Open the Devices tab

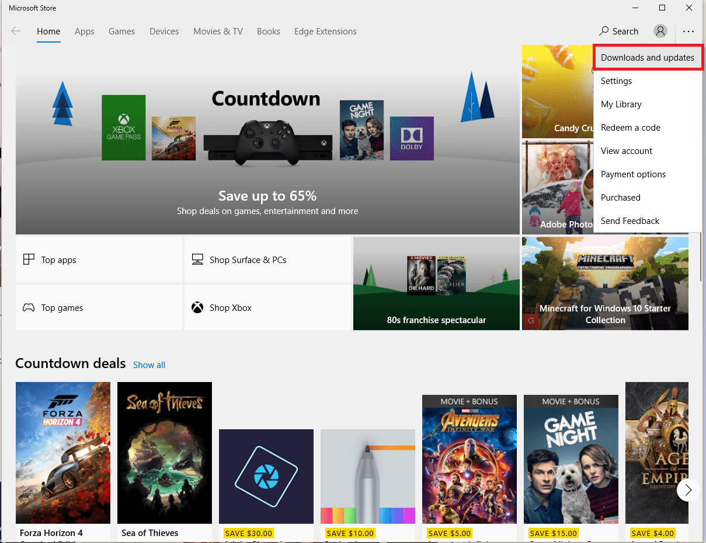tap(164, 31)
